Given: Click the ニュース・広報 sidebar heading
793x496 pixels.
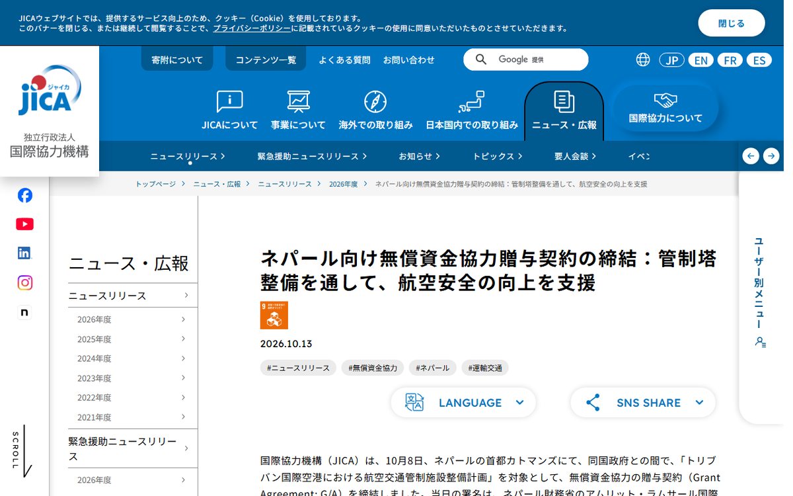Looking at the screenshot, I should click(x=129, y=264).
